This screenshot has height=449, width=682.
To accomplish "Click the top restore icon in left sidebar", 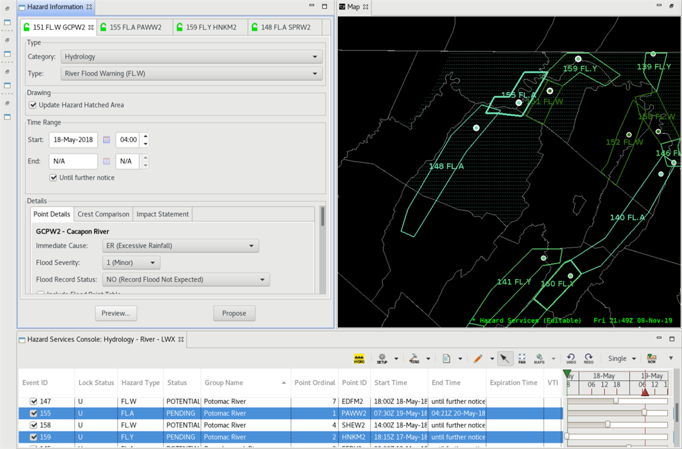I will pos(8,9).
